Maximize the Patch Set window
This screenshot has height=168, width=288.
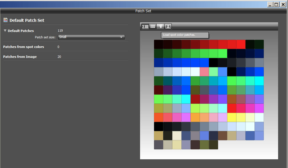pyautogui.click(x=276, y=4)
